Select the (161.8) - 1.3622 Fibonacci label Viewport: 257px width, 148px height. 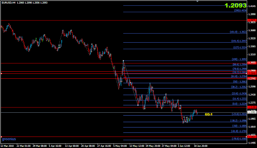pos(238,32)
